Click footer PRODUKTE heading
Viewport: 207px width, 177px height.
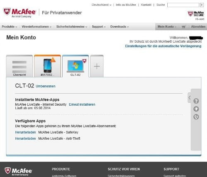[x=61, y=169]
